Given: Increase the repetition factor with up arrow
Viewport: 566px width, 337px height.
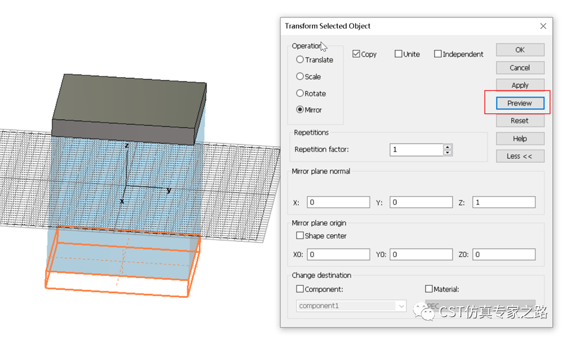Looking at the screenshot, I should [x=447, y=146].
